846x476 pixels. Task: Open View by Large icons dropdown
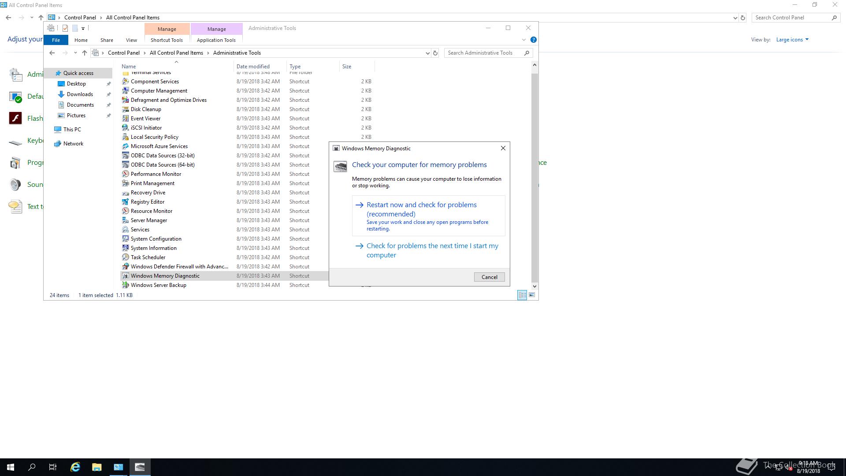point(792,40)
